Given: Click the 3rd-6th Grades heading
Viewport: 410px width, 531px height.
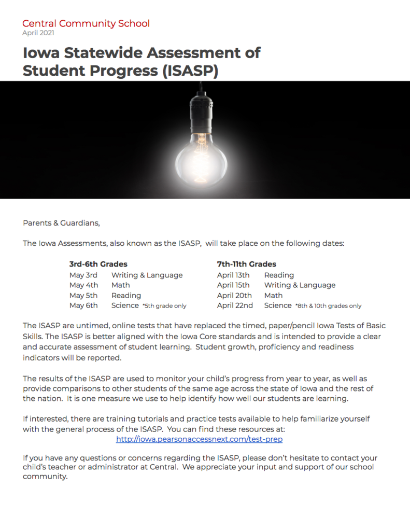Looking at the screenshot, I should point(98,264).
